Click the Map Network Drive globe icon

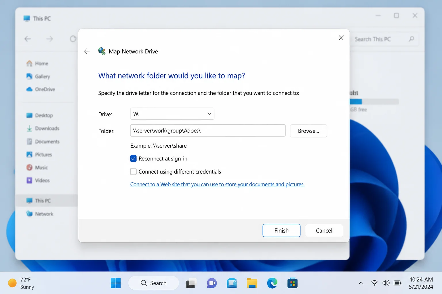tap(102, 51)
